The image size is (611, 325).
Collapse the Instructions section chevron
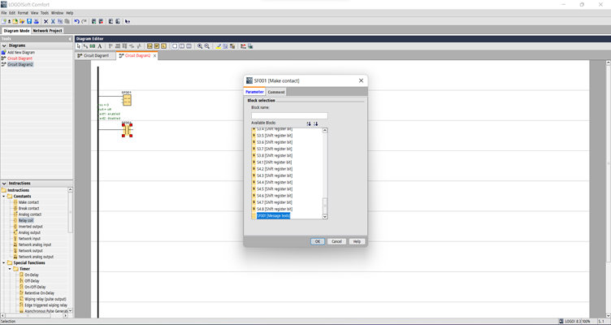point(4,183)
